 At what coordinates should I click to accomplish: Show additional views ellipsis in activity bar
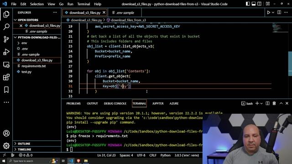[x=6, y=102]
